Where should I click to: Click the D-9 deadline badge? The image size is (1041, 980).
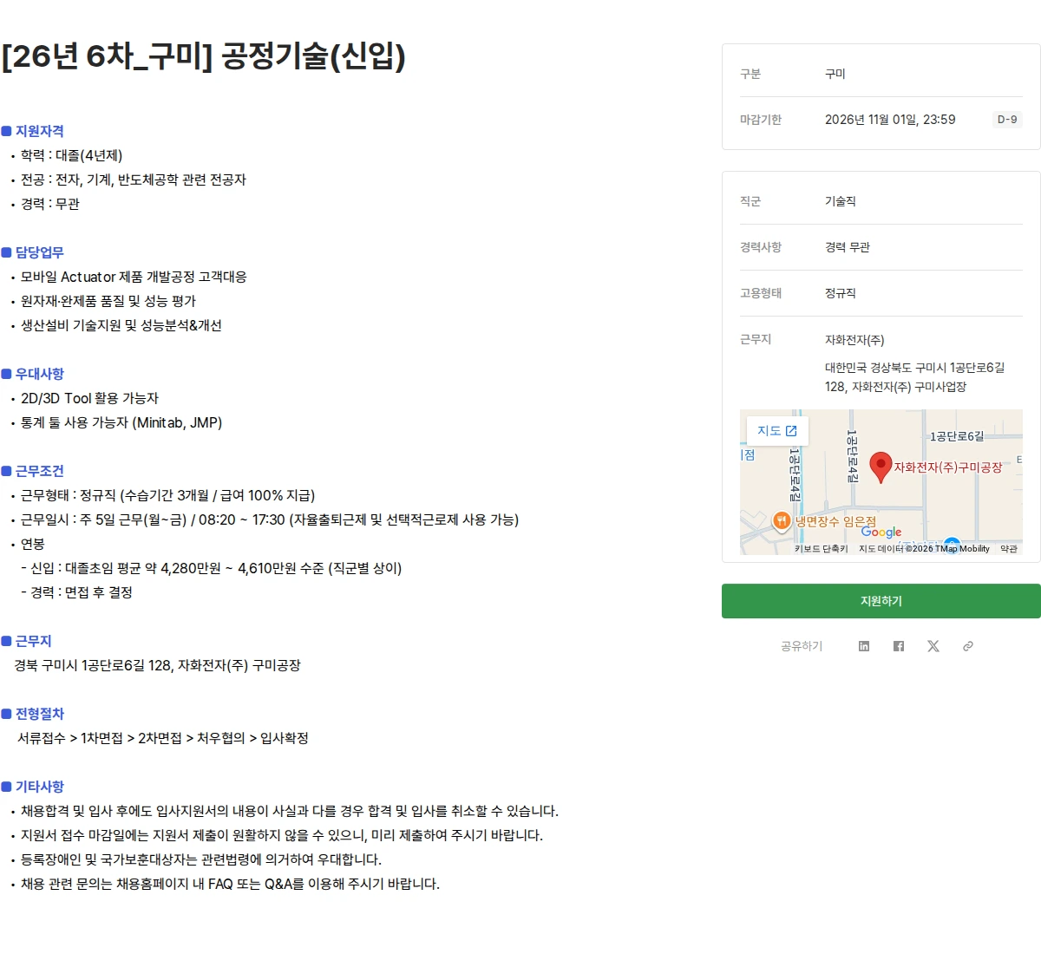click(1007, 120)
